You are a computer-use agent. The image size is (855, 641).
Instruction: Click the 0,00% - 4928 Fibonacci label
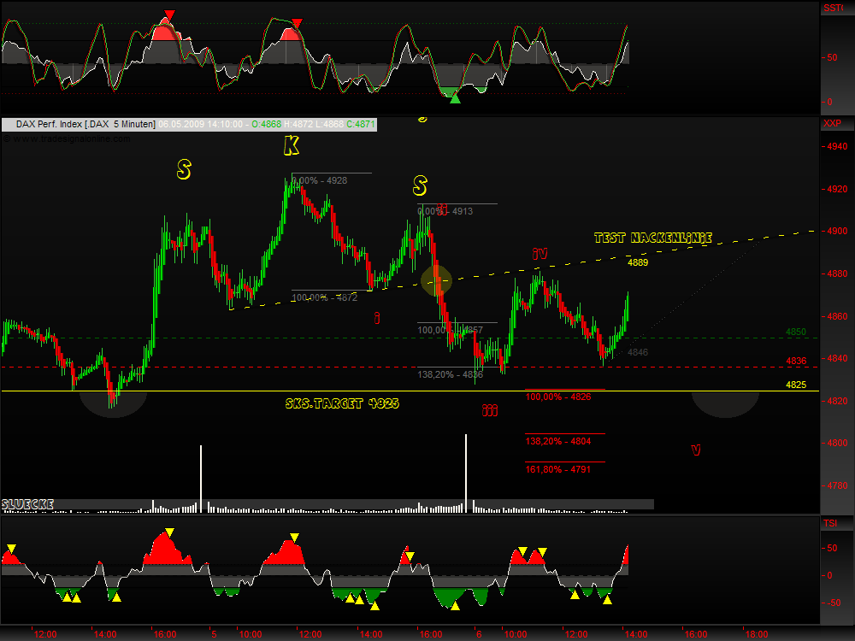pos(320,180)
